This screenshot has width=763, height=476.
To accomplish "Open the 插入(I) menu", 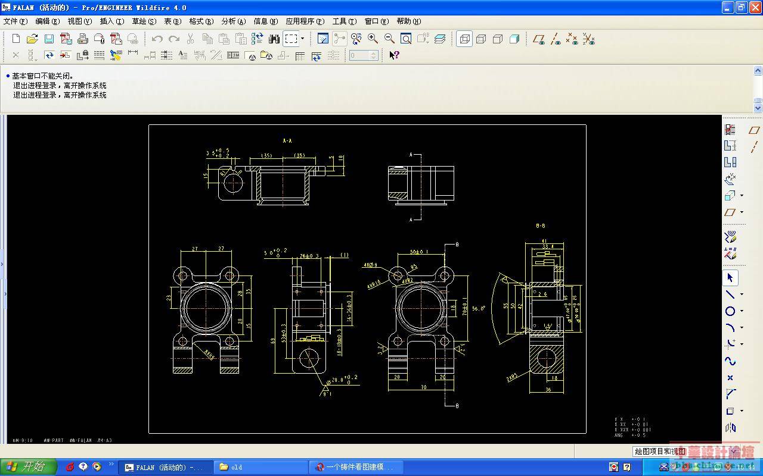I will [x=112, y=21].
